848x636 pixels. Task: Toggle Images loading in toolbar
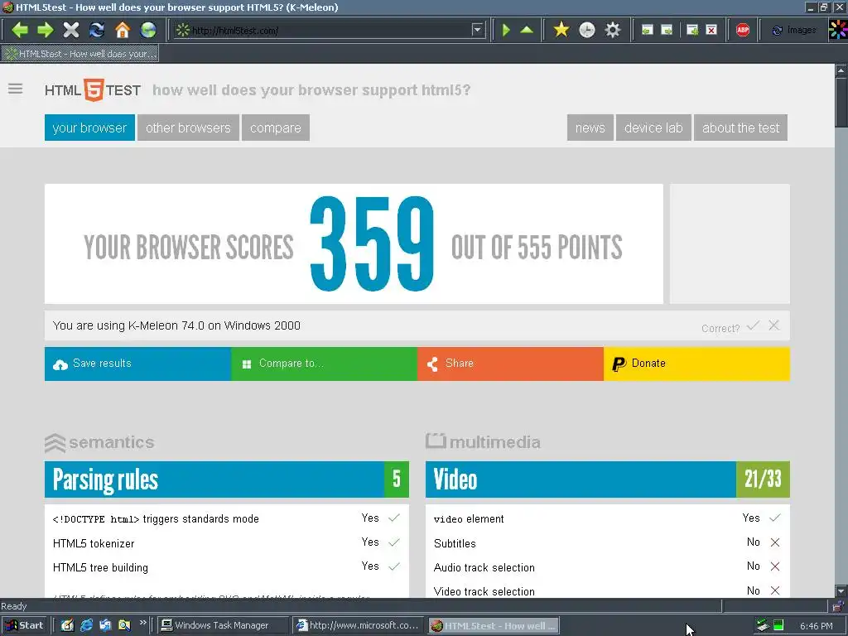(x=793, y=31)
